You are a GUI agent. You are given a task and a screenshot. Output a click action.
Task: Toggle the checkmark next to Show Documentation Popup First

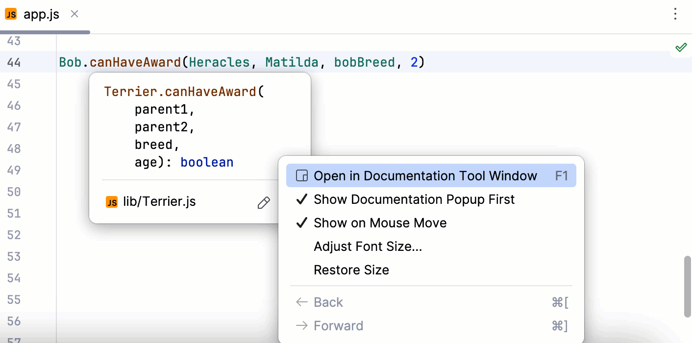(x=302, y=199)
